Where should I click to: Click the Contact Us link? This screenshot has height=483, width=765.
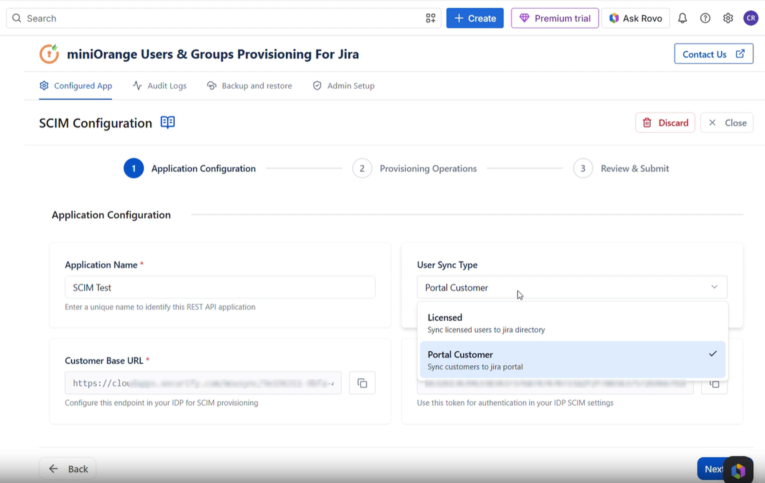click(714, 54)
